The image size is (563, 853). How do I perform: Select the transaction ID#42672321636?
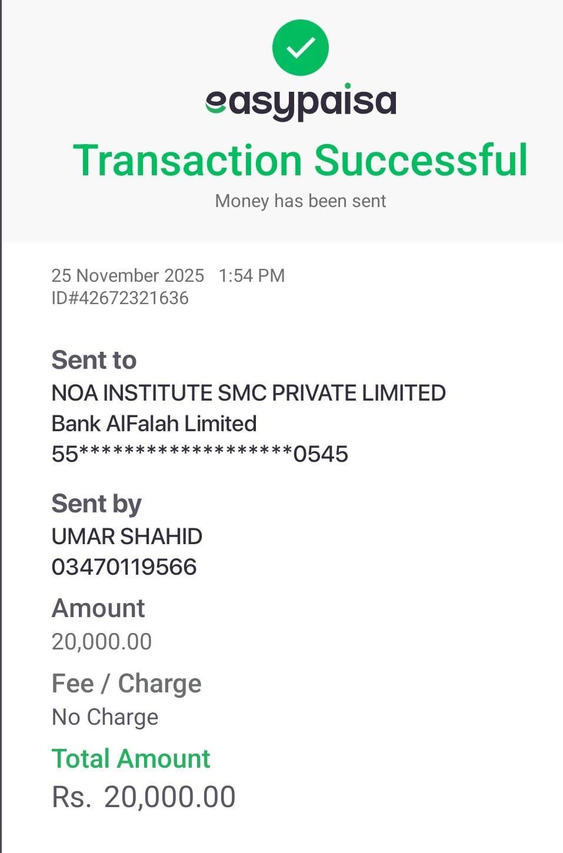[120, 298]
